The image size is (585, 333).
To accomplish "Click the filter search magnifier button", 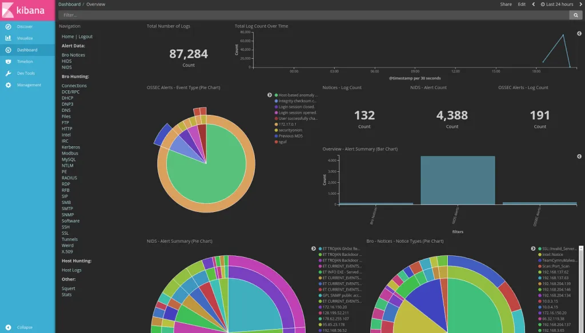I will [577, 15].
